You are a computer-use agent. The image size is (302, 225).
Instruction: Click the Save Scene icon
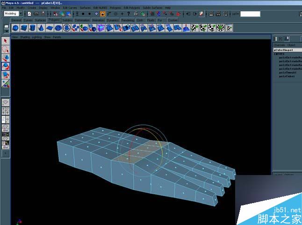43,14
